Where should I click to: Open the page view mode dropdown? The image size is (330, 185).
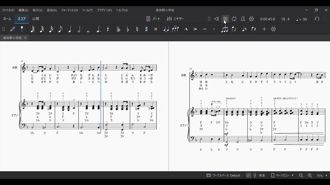(x=282, y=175)
